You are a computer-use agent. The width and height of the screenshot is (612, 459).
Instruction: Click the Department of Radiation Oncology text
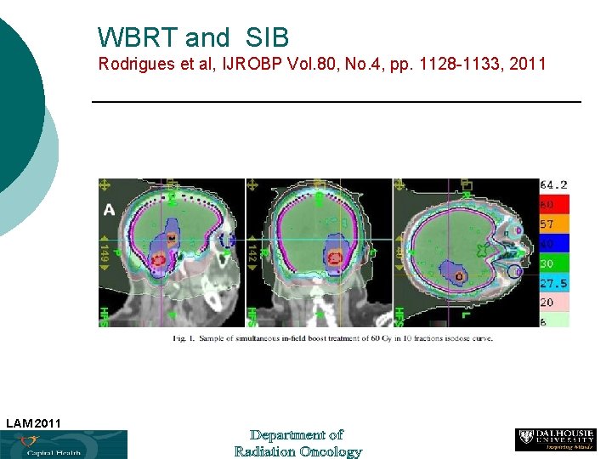(x=297, y=444)
